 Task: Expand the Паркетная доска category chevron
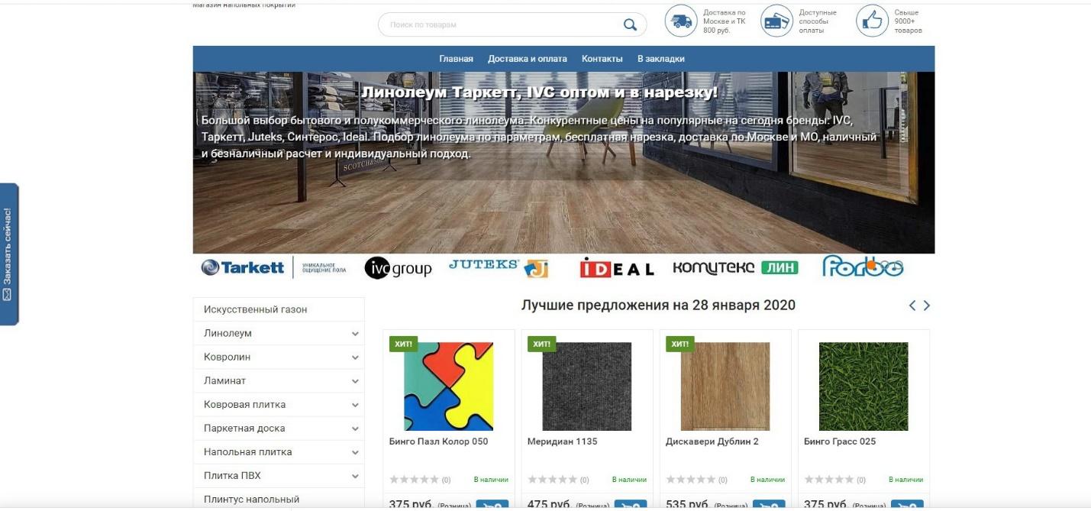tap(355, 429)
